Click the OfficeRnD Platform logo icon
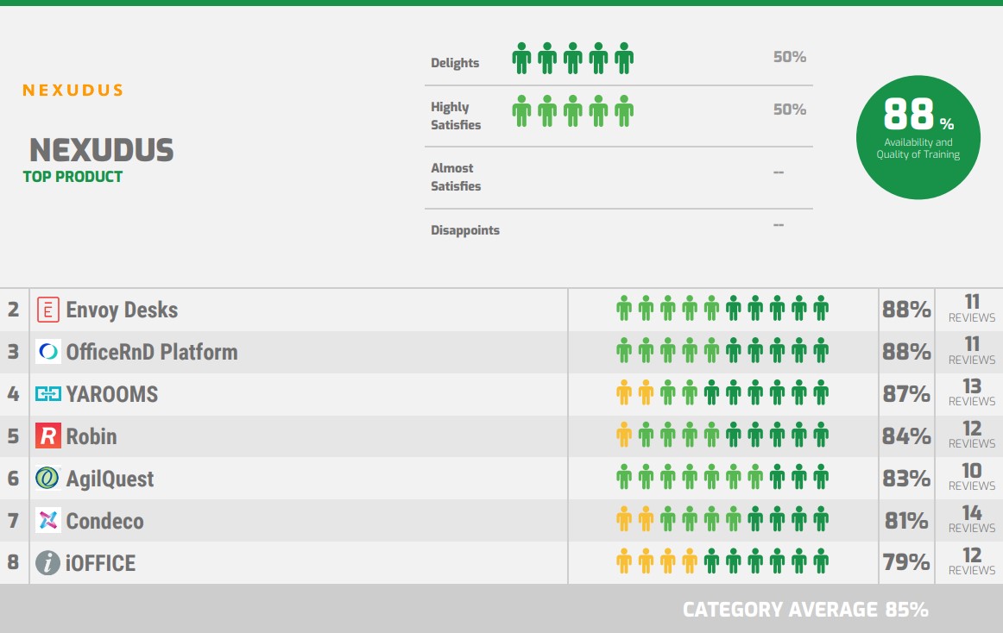Image resolution: width=1003 pixels, height=633 pixels. 48,352
